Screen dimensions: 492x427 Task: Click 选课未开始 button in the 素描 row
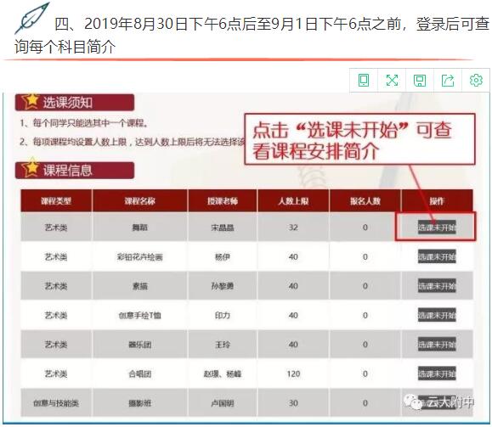pyautogui.click(x=437, y=286)
